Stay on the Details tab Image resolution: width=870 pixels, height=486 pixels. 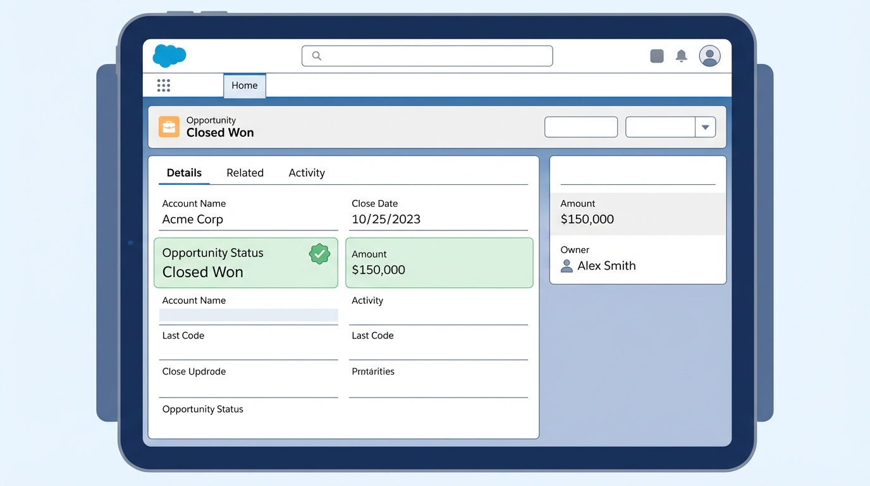coord(184,172)
